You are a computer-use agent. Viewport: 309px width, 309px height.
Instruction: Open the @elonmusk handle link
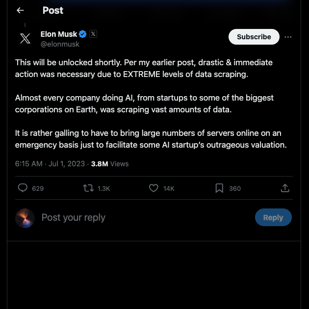click(x=60, y=44)
